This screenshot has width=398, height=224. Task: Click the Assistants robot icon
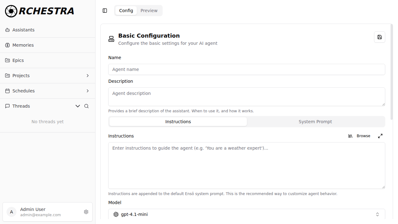(x=7, y=30)
